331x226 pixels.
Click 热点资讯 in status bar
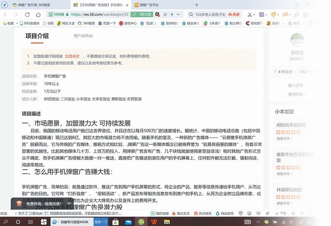point(203,213)
